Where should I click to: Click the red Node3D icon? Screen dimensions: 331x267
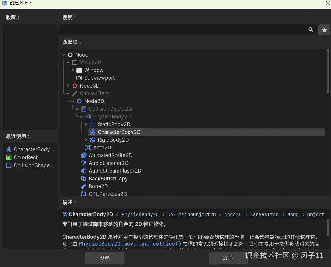click(x=75, y=86)
